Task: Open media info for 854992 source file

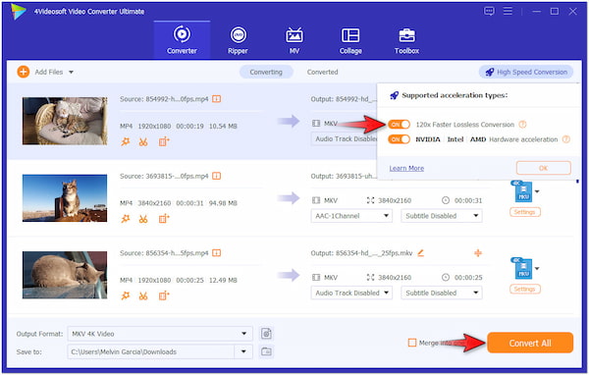Action: 216,99
